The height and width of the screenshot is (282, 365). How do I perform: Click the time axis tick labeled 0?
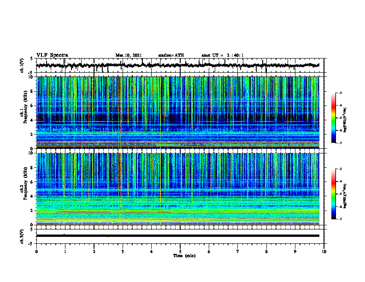tap(36, 252)
